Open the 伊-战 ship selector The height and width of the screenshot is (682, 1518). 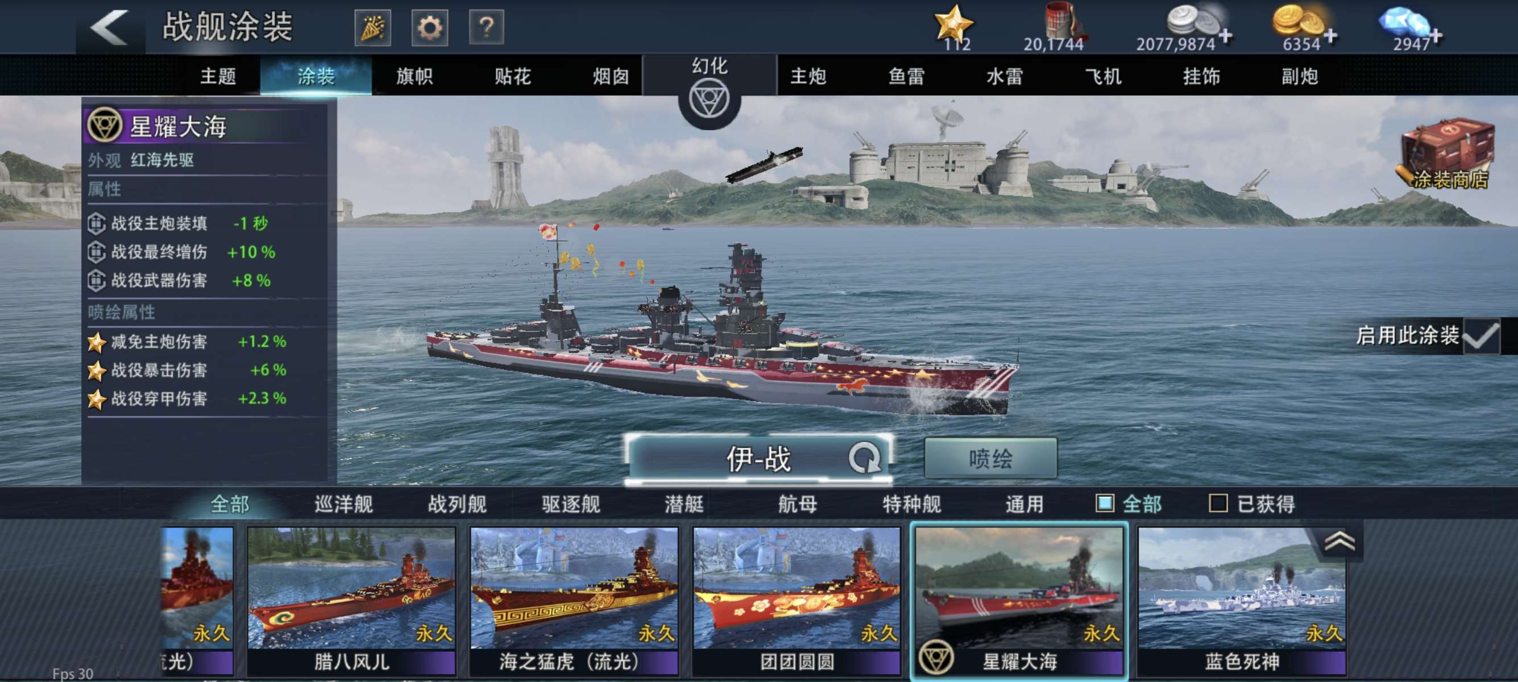click(x=758, y=459)
